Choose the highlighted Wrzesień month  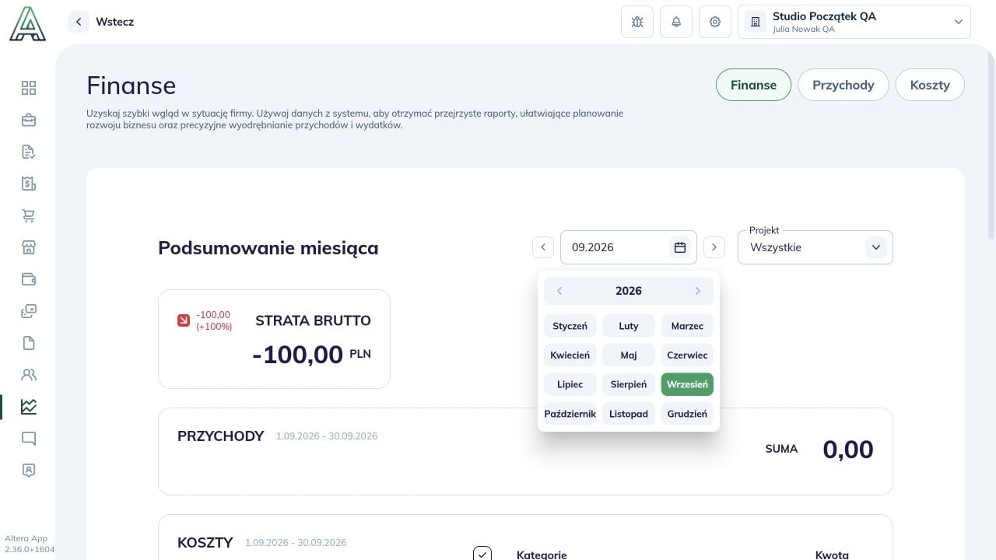coord(687,384)
